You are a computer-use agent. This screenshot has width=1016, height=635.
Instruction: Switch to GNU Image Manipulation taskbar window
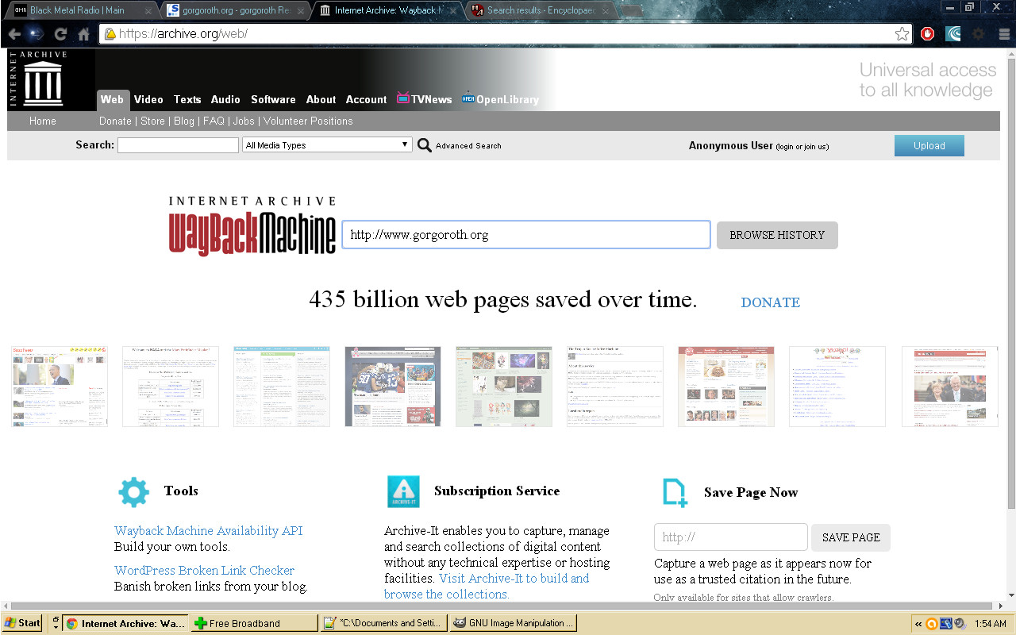pos(513,623)
